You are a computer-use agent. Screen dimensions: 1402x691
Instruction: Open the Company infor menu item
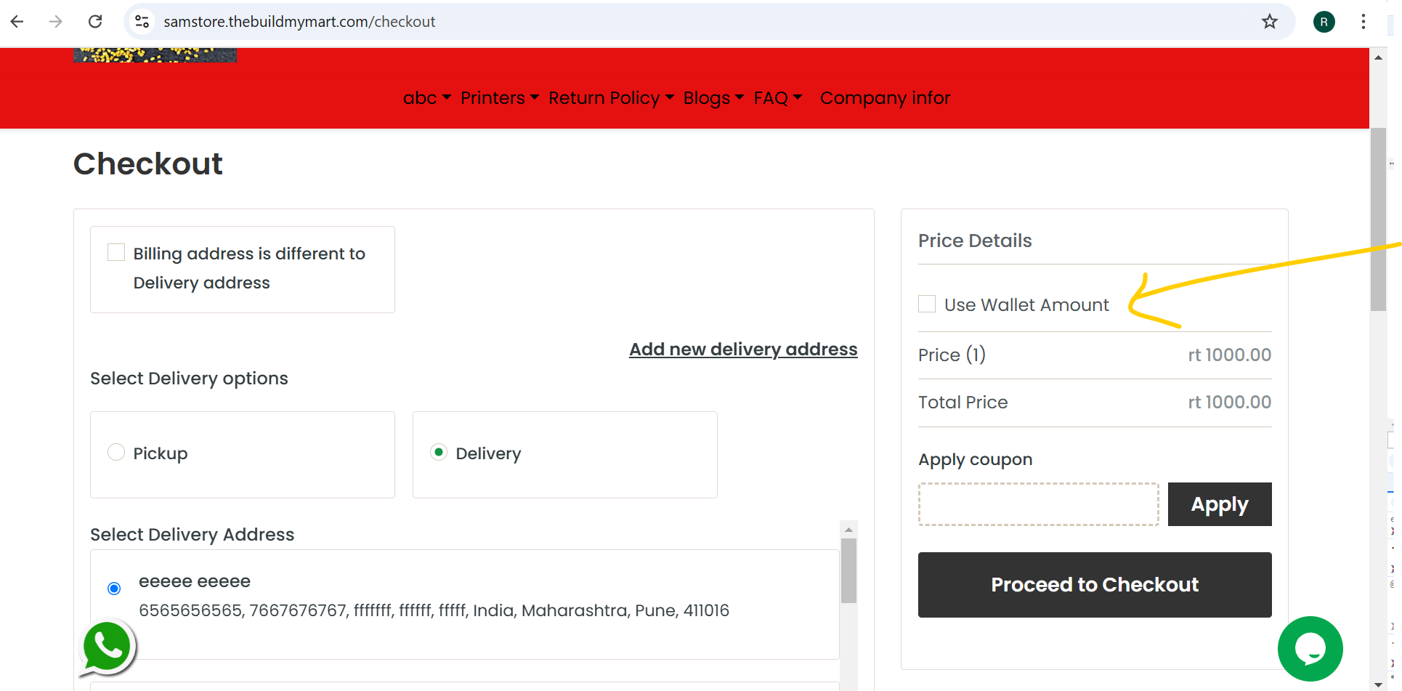tap(885, 98)
